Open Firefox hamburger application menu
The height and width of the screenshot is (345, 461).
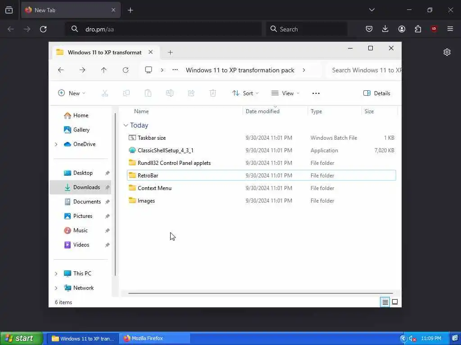[x=450, y=29]
